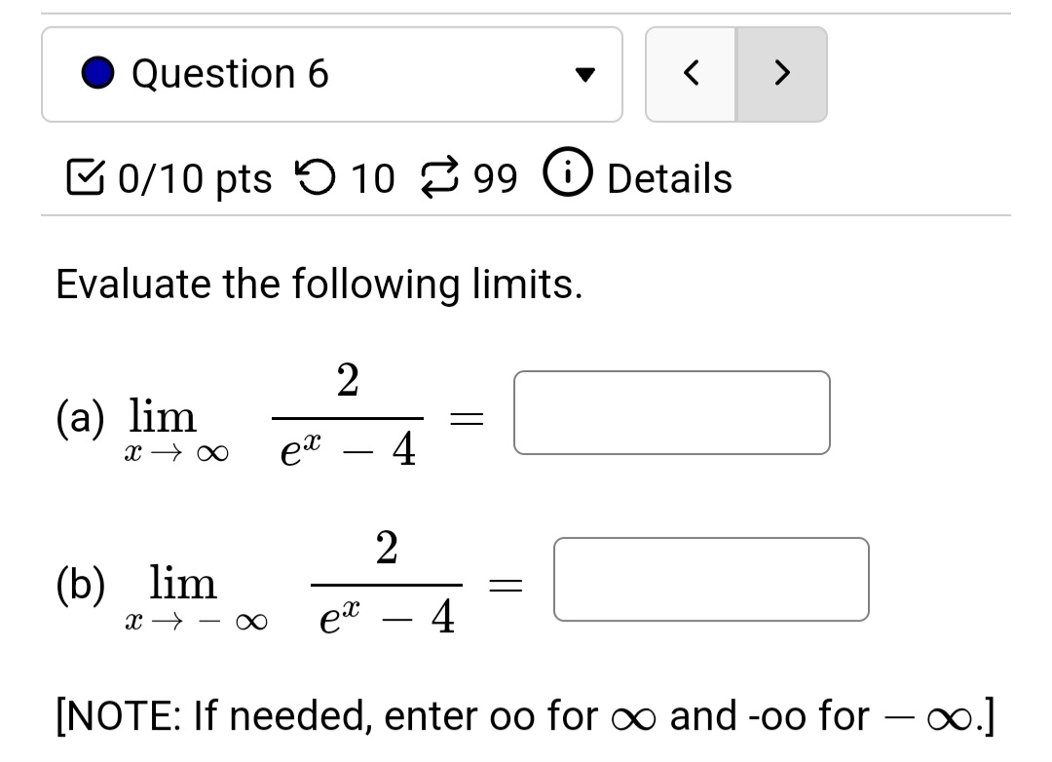Image resolution: width=1052 pixels, height=762 pixels.
Task: Select the Question 6 header bar
Action: [x=331, y=73]
